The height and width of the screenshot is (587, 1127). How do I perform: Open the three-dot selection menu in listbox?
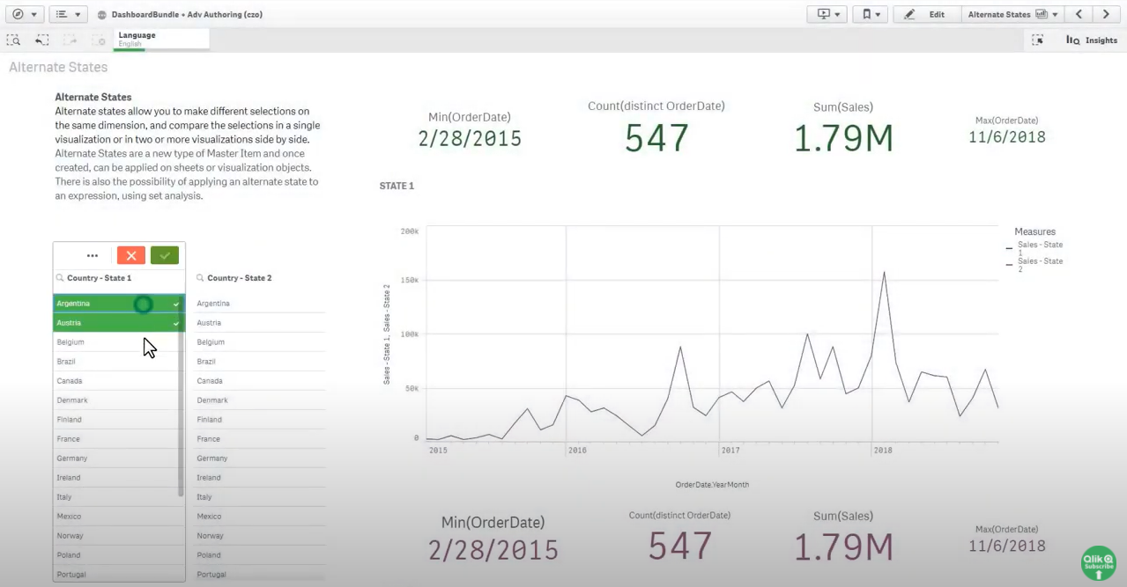(93, 255)
